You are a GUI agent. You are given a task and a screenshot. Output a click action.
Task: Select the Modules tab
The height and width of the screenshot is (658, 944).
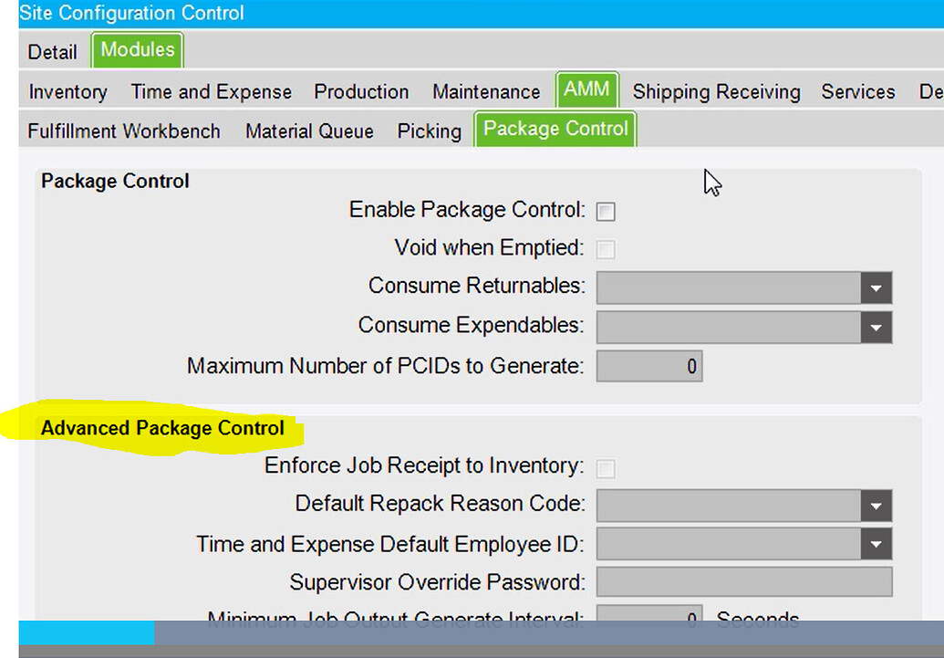(137, 51)
